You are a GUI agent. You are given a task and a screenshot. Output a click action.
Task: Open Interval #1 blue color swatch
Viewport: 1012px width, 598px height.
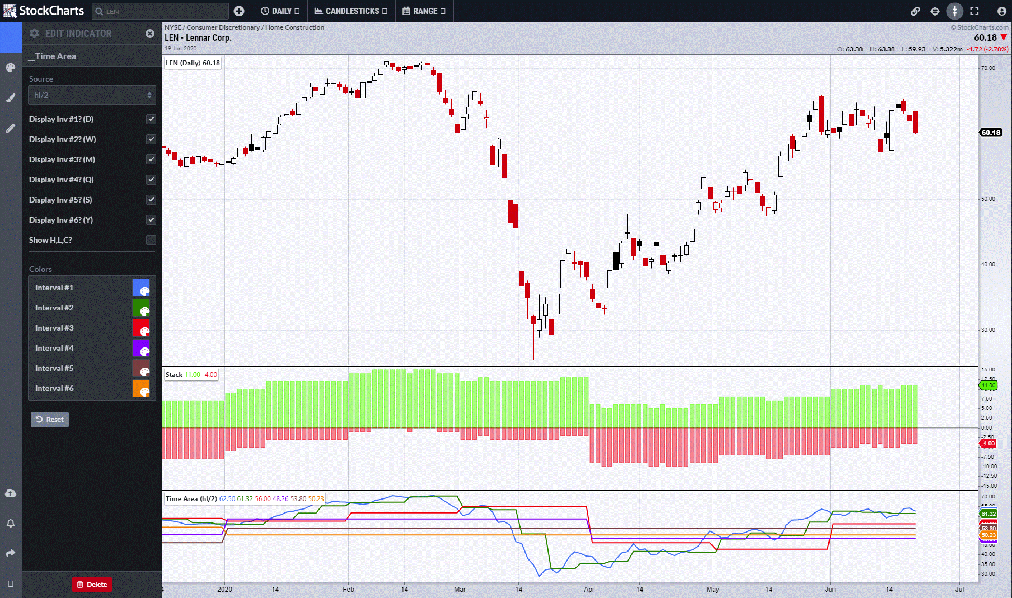coord(141,288)
